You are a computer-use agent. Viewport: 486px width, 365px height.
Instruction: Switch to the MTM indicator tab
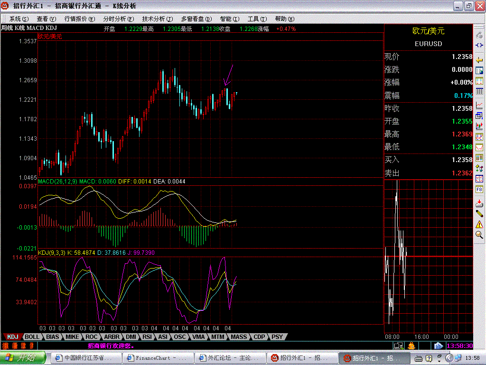218,337
